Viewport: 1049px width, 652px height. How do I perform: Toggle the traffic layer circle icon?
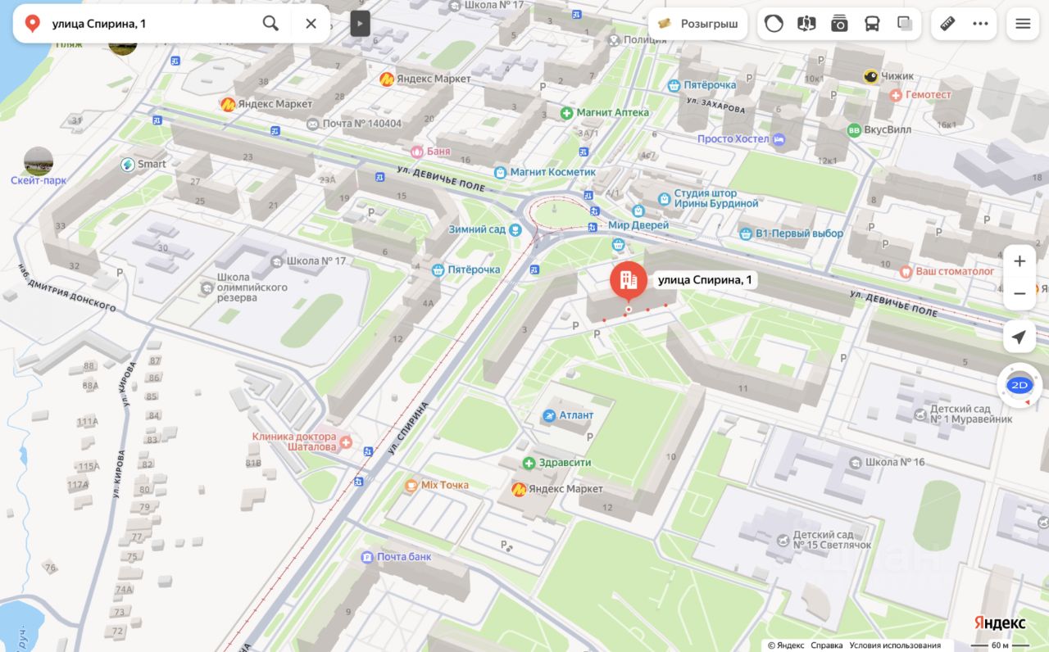[774, 24]
